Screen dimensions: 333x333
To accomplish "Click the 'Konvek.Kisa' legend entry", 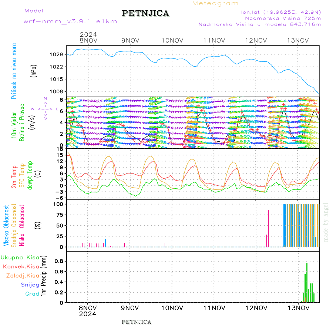I will click(x=21, y=266).
